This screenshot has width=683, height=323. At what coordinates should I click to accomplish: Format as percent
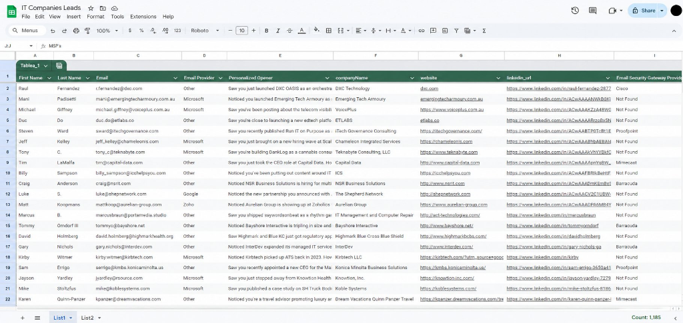click(x=141, y=31)
